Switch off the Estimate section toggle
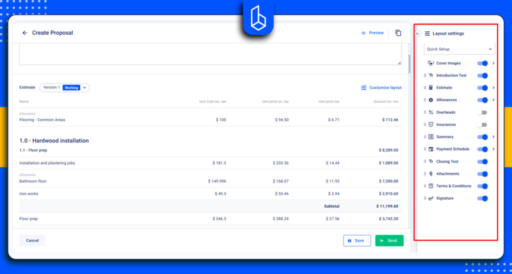This screenshot has width=512, height=274. (482, 87)
